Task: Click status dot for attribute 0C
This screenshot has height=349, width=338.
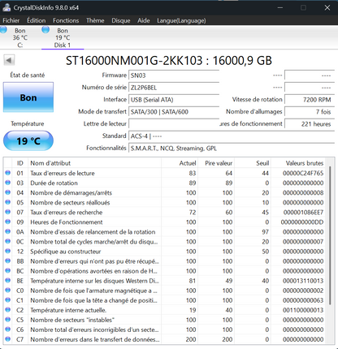Action: click(7, 241)
